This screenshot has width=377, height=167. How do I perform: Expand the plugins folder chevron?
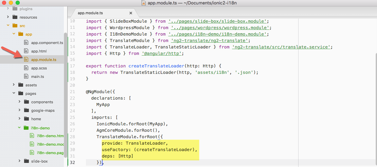8,9
